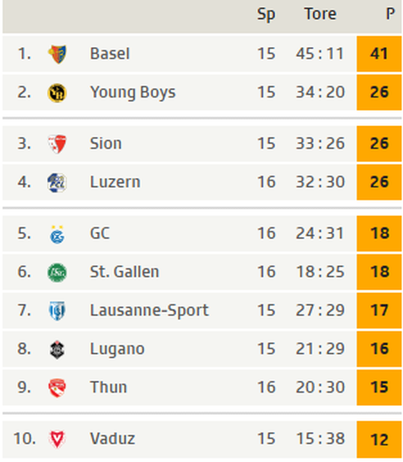403x462 pixels.
Task: Click the Tore column header
Action: tap(320, 14)
